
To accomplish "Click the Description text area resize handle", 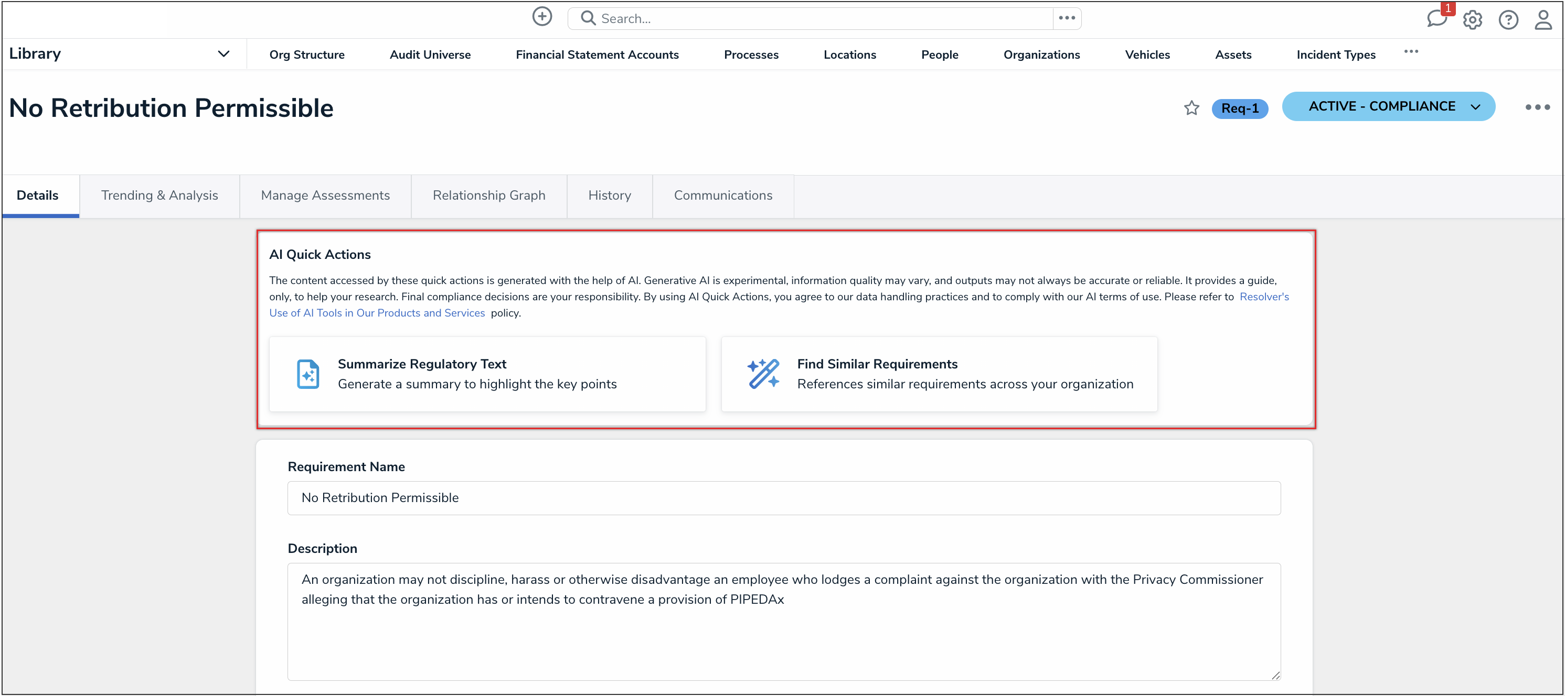I will tap(1275, 676).
